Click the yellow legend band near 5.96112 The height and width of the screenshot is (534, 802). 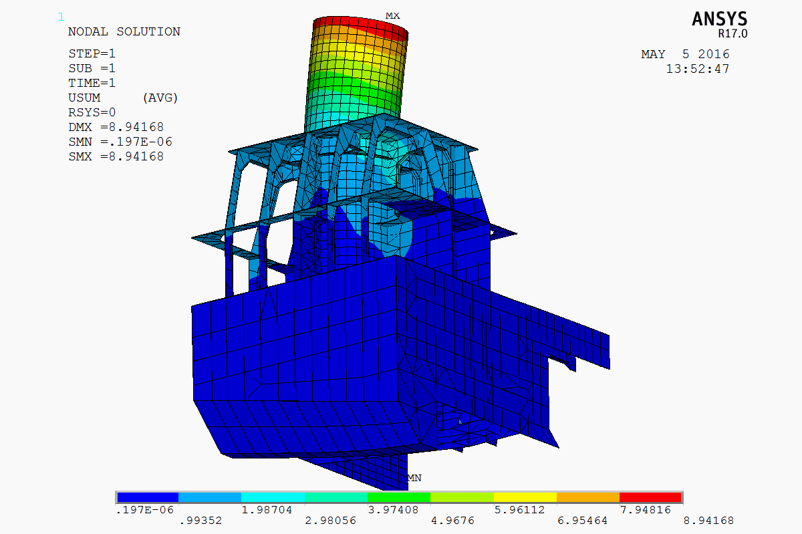[524, 498]
